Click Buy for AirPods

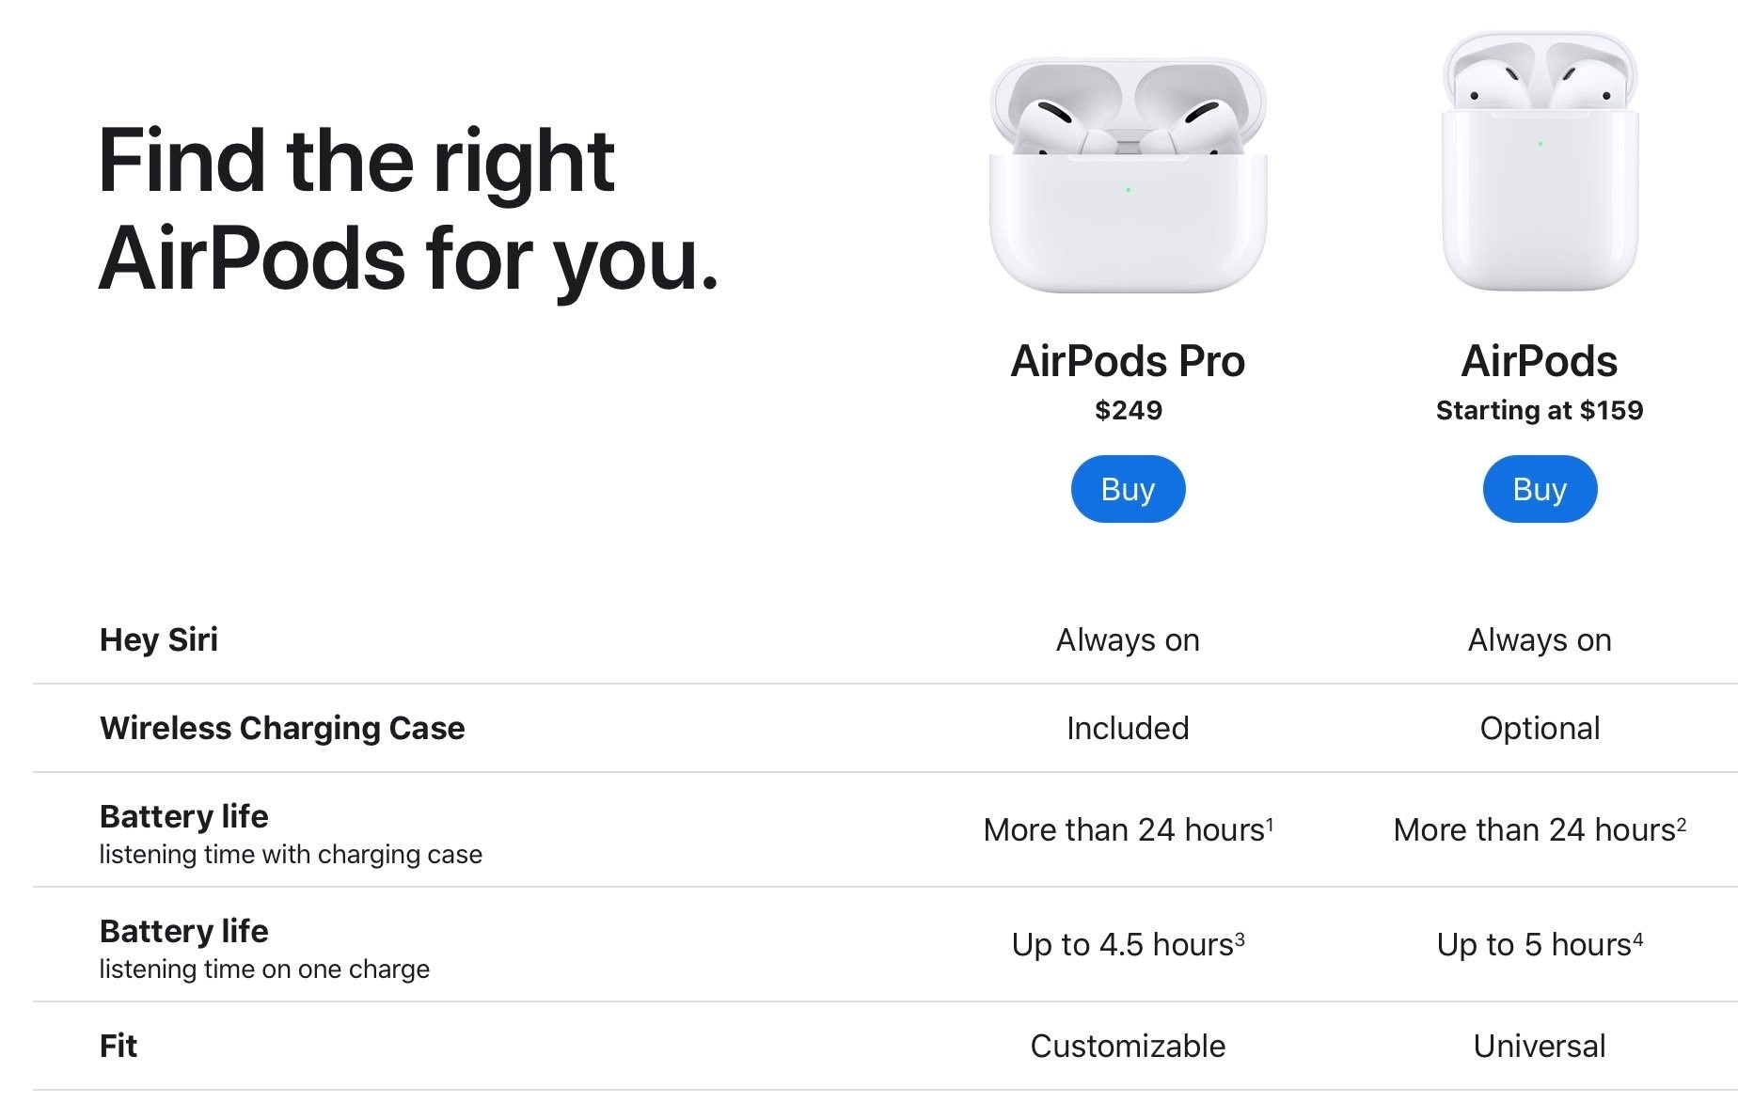[x=1539, y=489]
